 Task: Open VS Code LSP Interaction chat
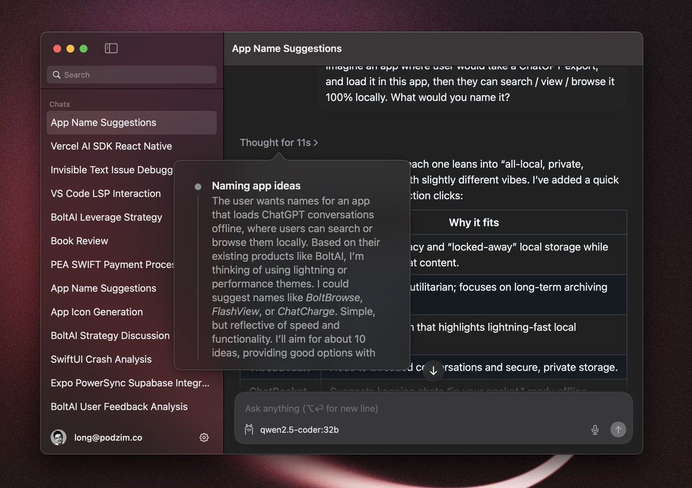point(106,193)
